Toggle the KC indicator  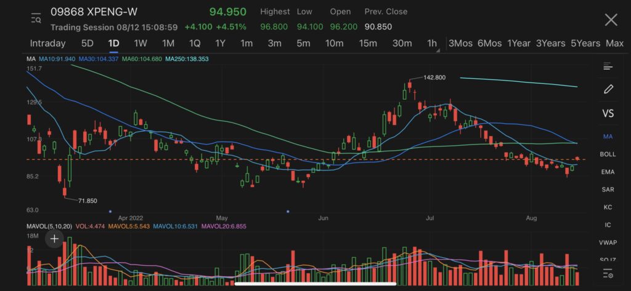click(x=608, y=207)
